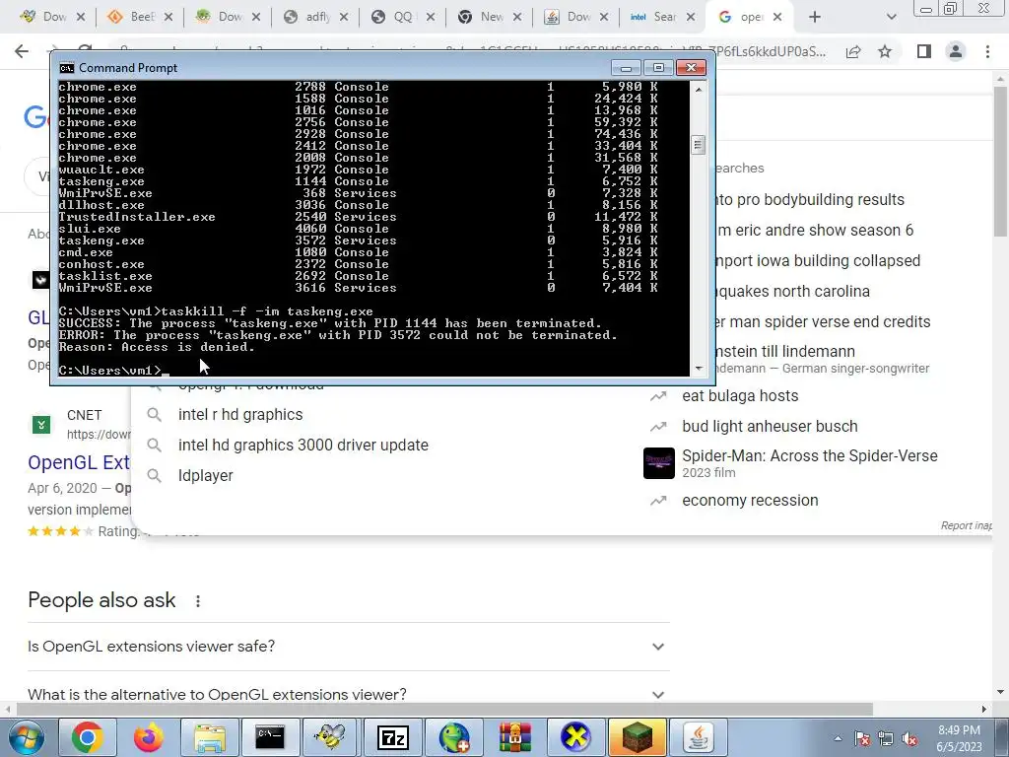1009x757 pixels.
Task: Select the ldplayer suggestion
Action: pos(205,476)
